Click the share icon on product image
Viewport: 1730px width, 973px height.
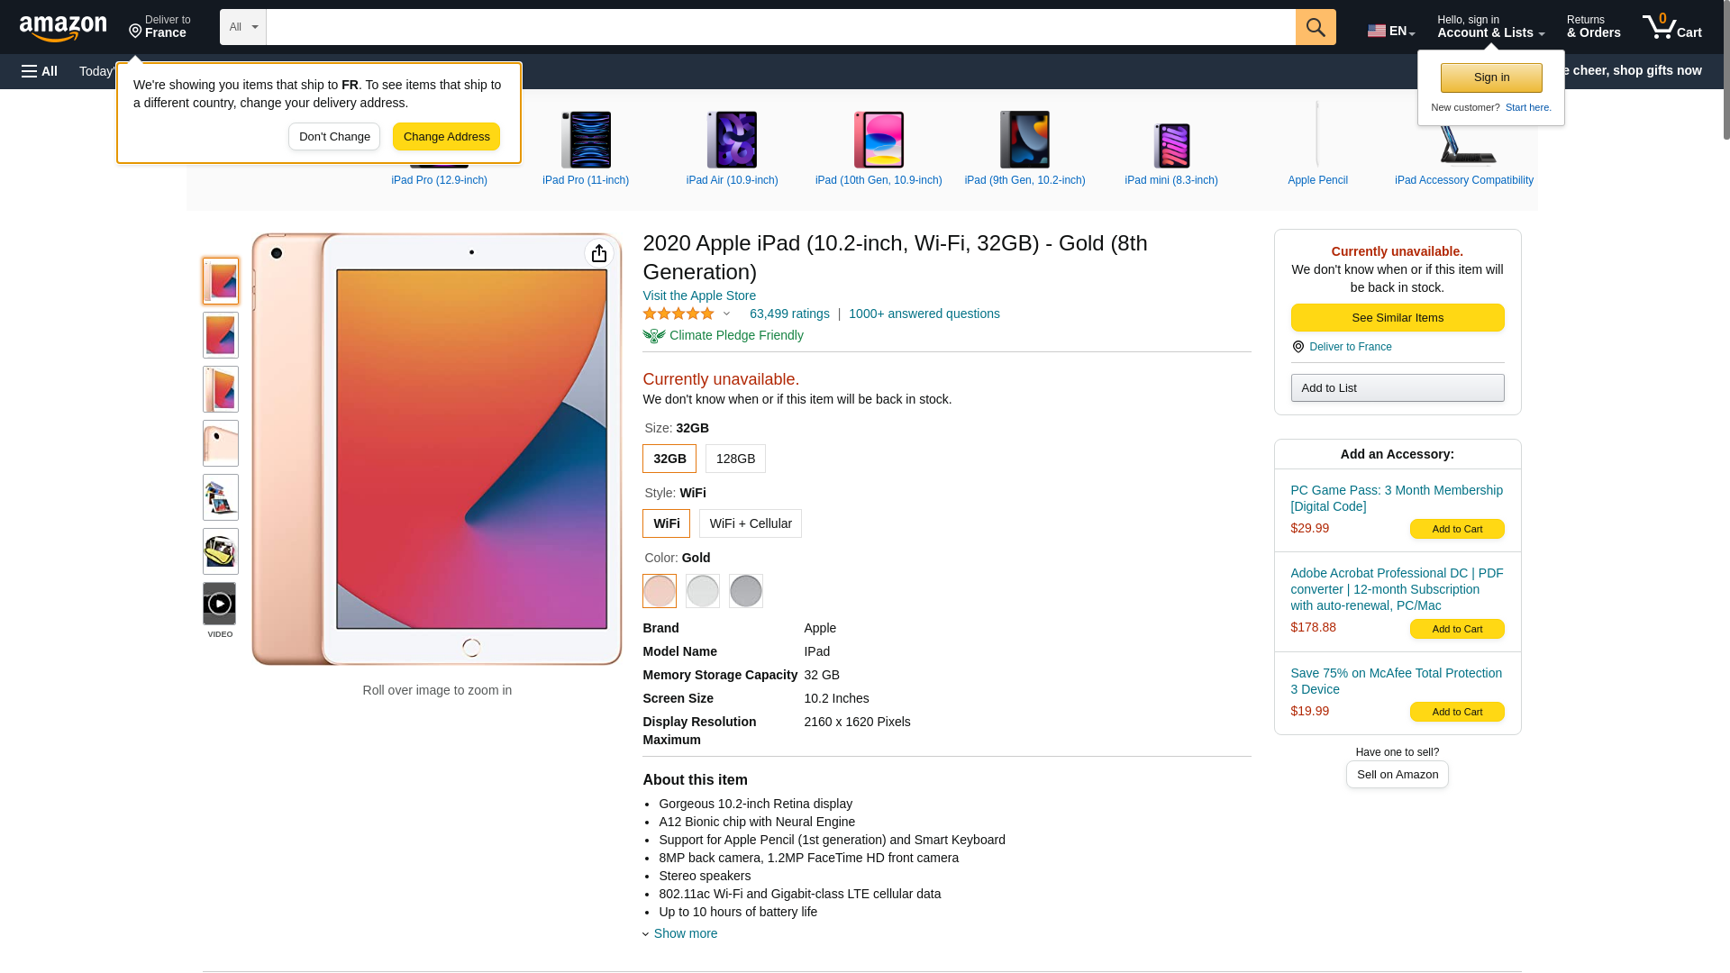coord(599,254)
